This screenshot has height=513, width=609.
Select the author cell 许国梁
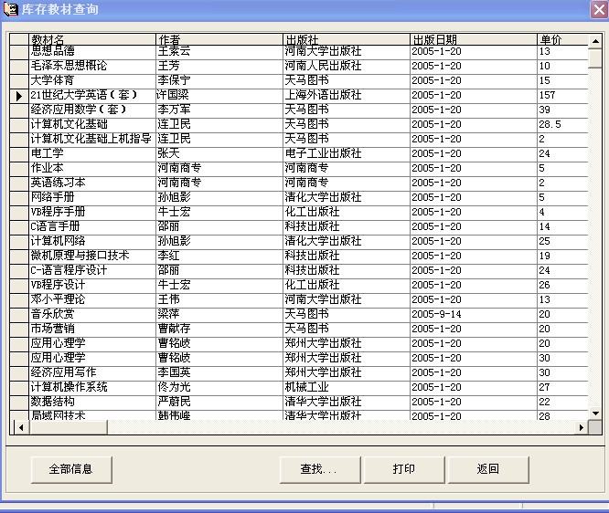(219, 95)
